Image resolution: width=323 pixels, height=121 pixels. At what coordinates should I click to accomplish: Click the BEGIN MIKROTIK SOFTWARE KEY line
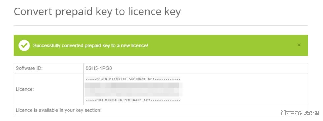tap(133, 79)
